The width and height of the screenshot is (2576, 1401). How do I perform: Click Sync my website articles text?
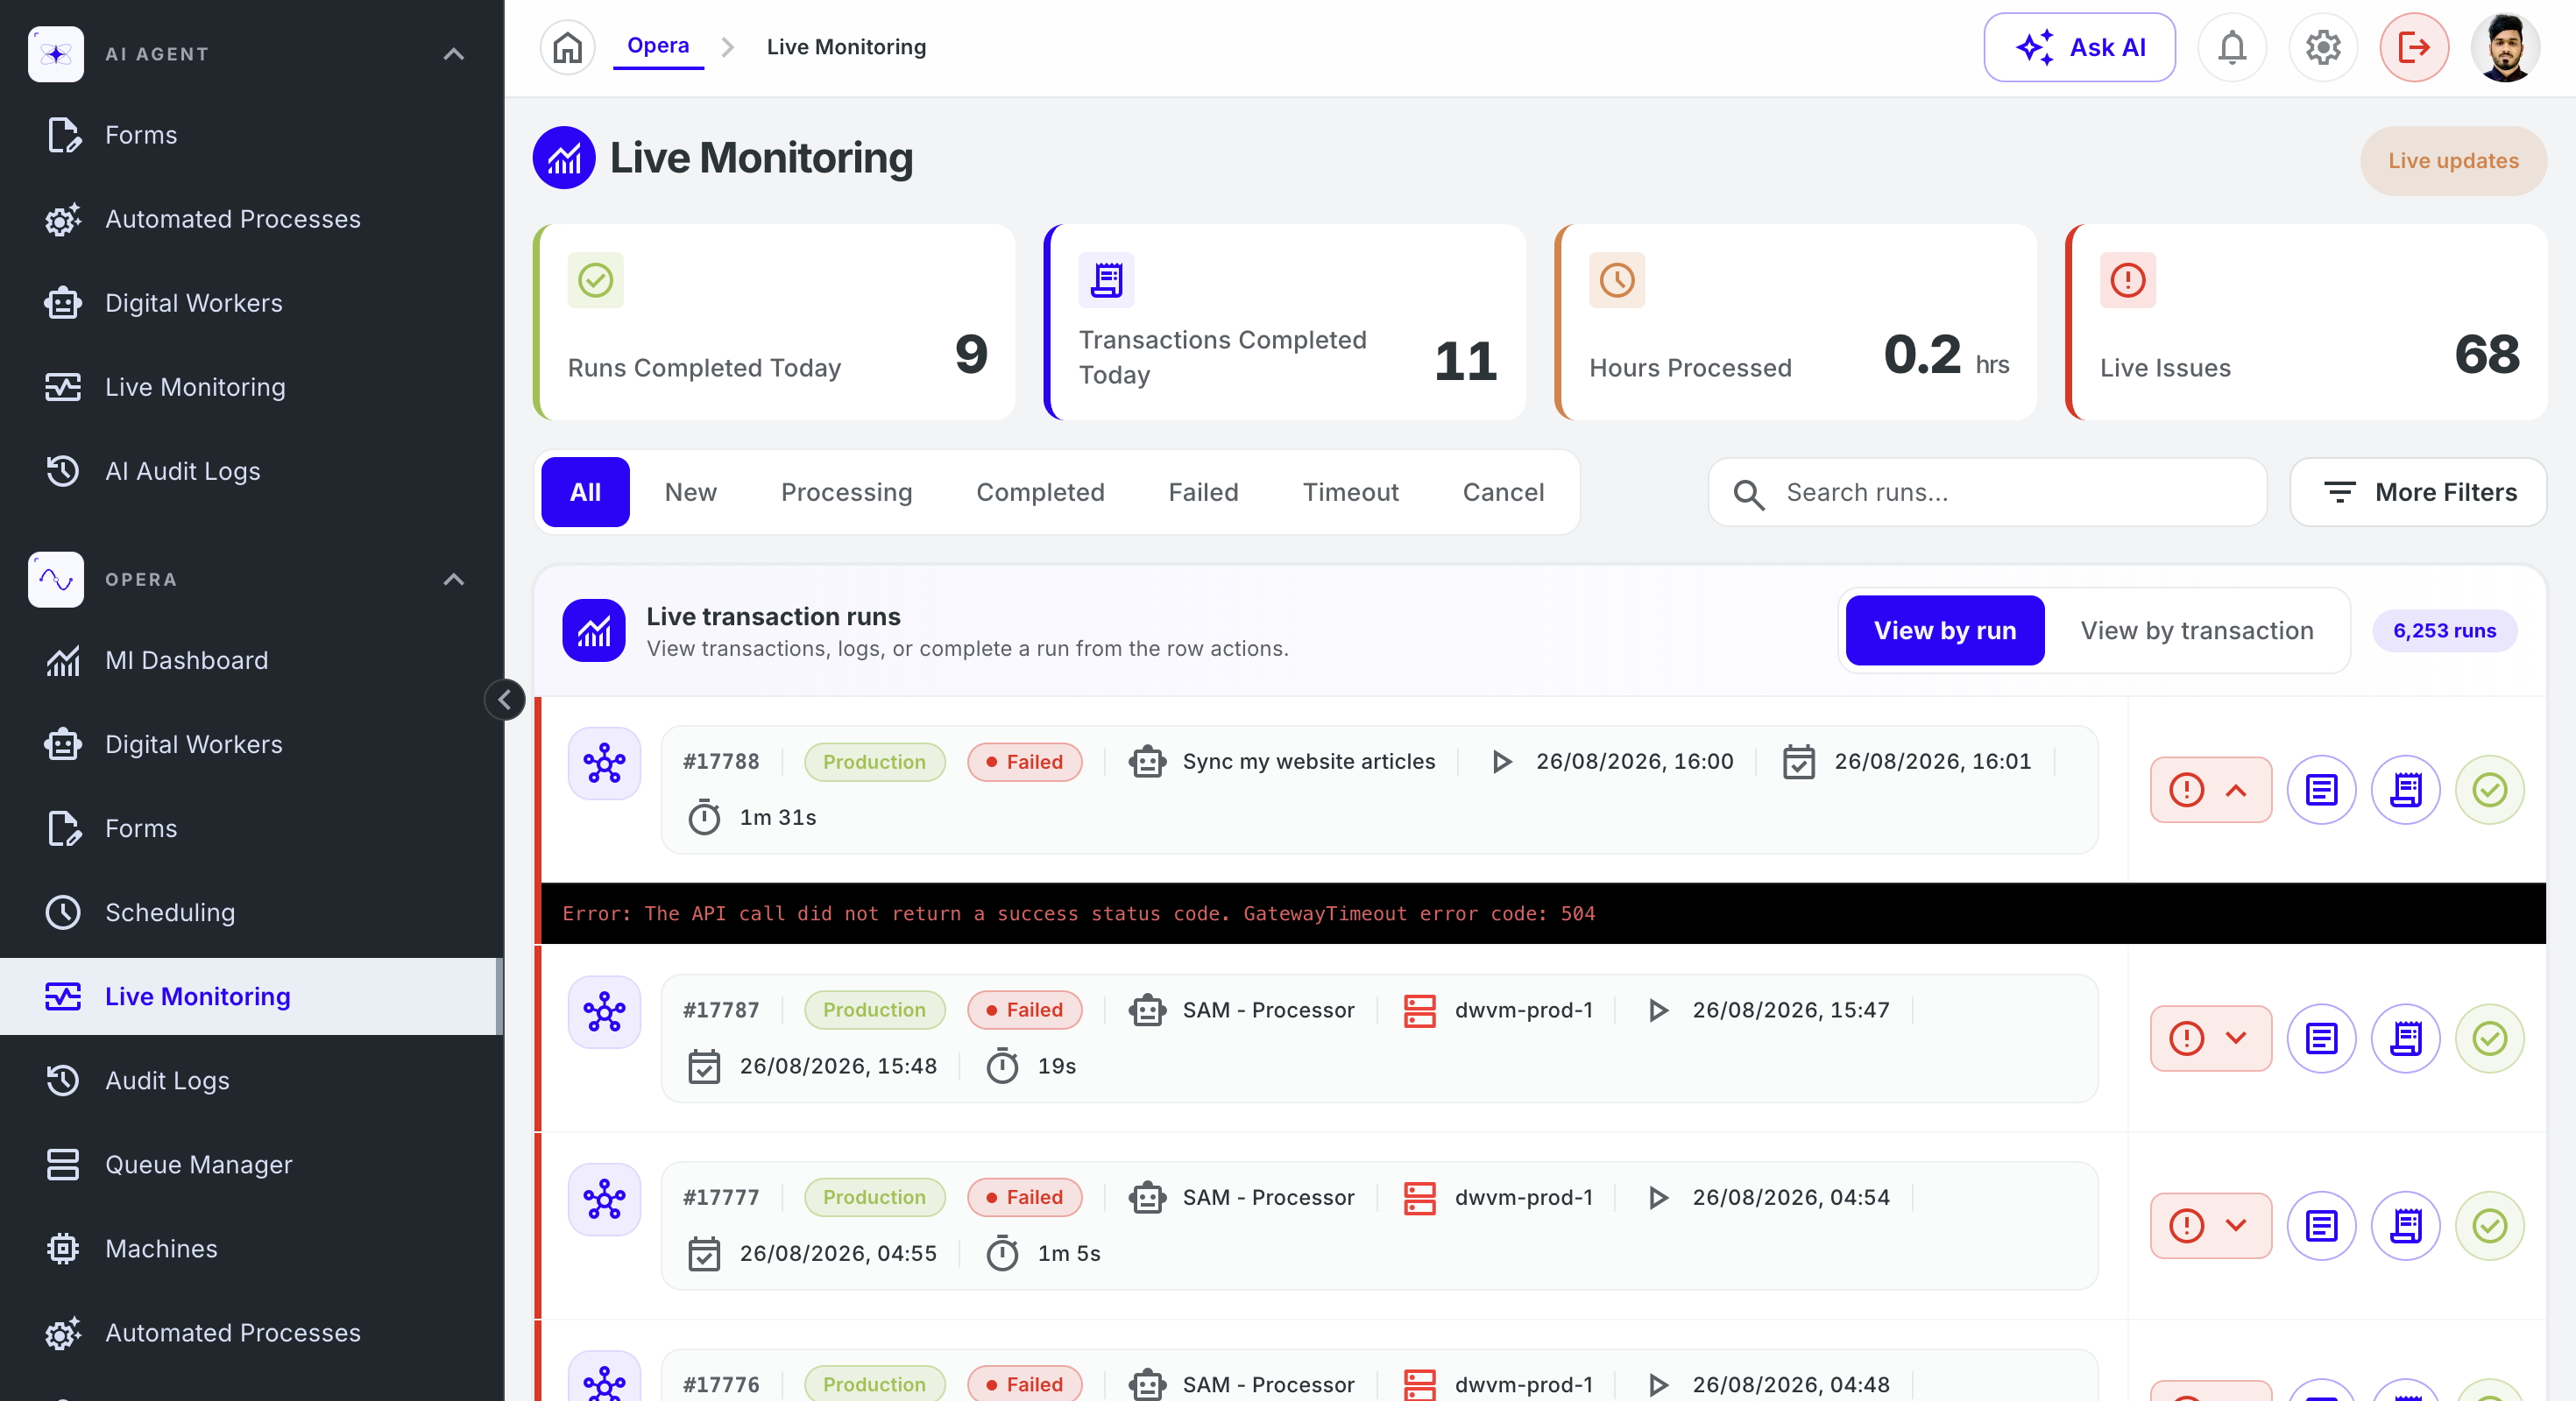1308,762
